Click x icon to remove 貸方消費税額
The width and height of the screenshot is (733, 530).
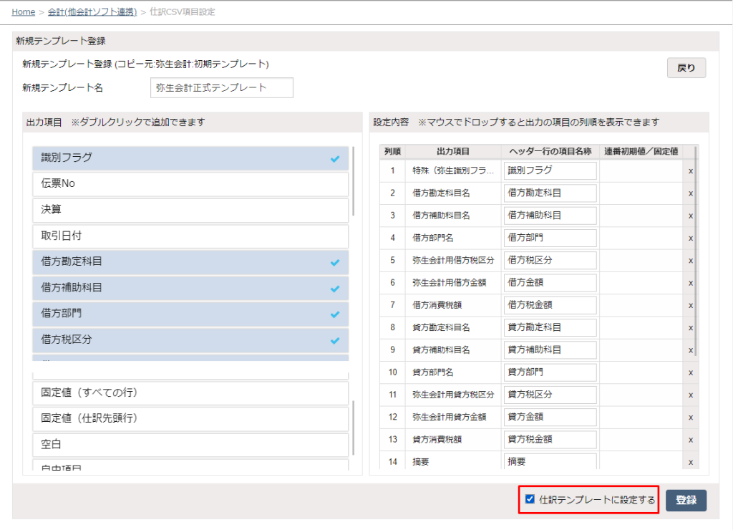pos(690,439)
